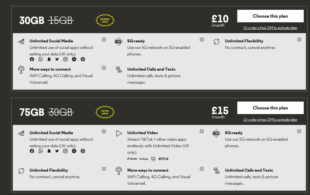Click info icon for Unlimited Flexibility in £15 plan
Screen dimensions: 310x195
click(x=104, y=169)
